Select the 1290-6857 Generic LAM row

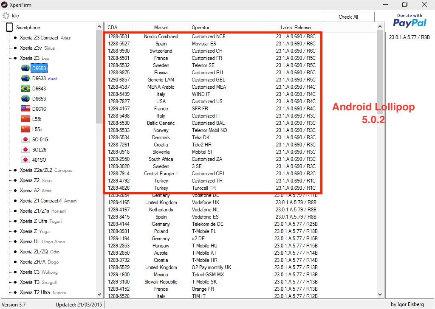point(213,79)
